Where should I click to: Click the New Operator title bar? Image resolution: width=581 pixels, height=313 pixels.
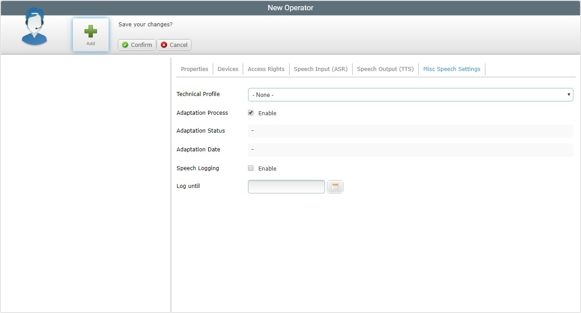point(290,8)
